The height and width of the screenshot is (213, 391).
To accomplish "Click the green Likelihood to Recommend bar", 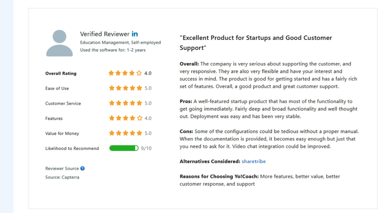I will click(x=124, y=148).
